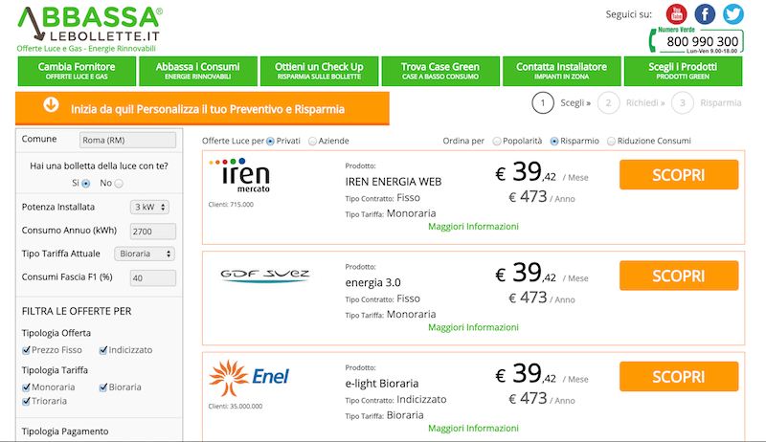Open the Cambia Fornitore menu tab

point(77,71)
